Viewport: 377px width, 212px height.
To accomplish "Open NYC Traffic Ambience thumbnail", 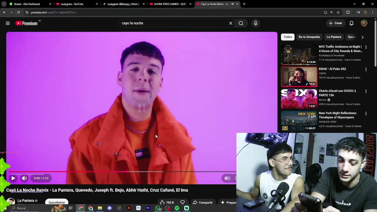I will pyautogui.click(x=299, y=54).
